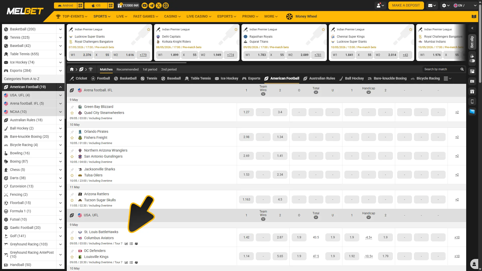Favorite the Orlando Pirates match star
The image size is (482, 271).
[x=72, y=138]
